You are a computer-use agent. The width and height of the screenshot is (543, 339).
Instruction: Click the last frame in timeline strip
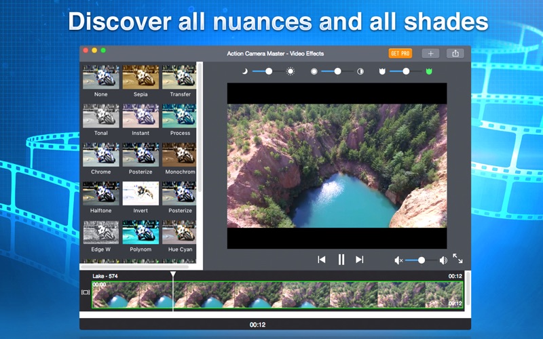click(445, 295)
